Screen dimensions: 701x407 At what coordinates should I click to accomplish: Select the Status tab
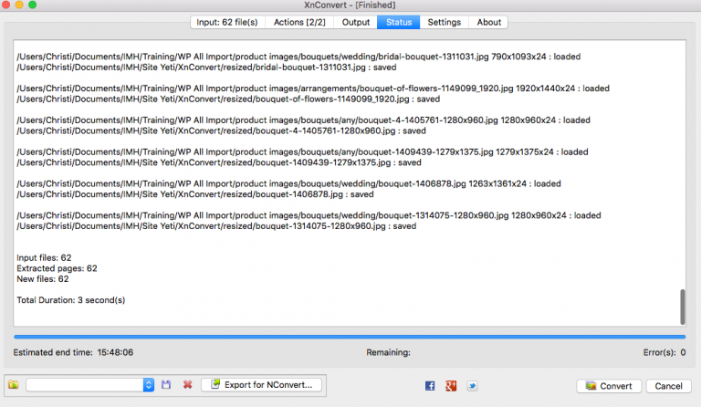pos(399,22)
